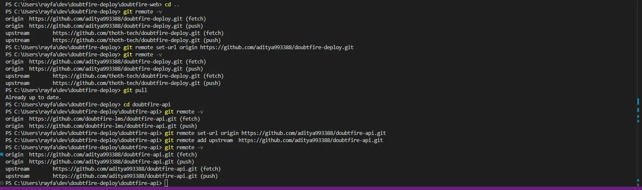Open the URL in the doubtfire-deploy set-url command
This screenshot has height=190, width=642.
click(277, 47)
